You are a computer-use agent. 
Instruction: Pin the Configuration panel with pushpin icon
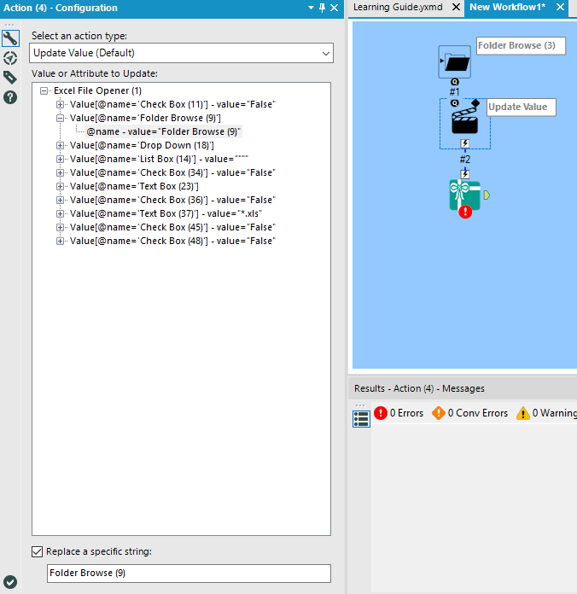(x=322, y=8)
